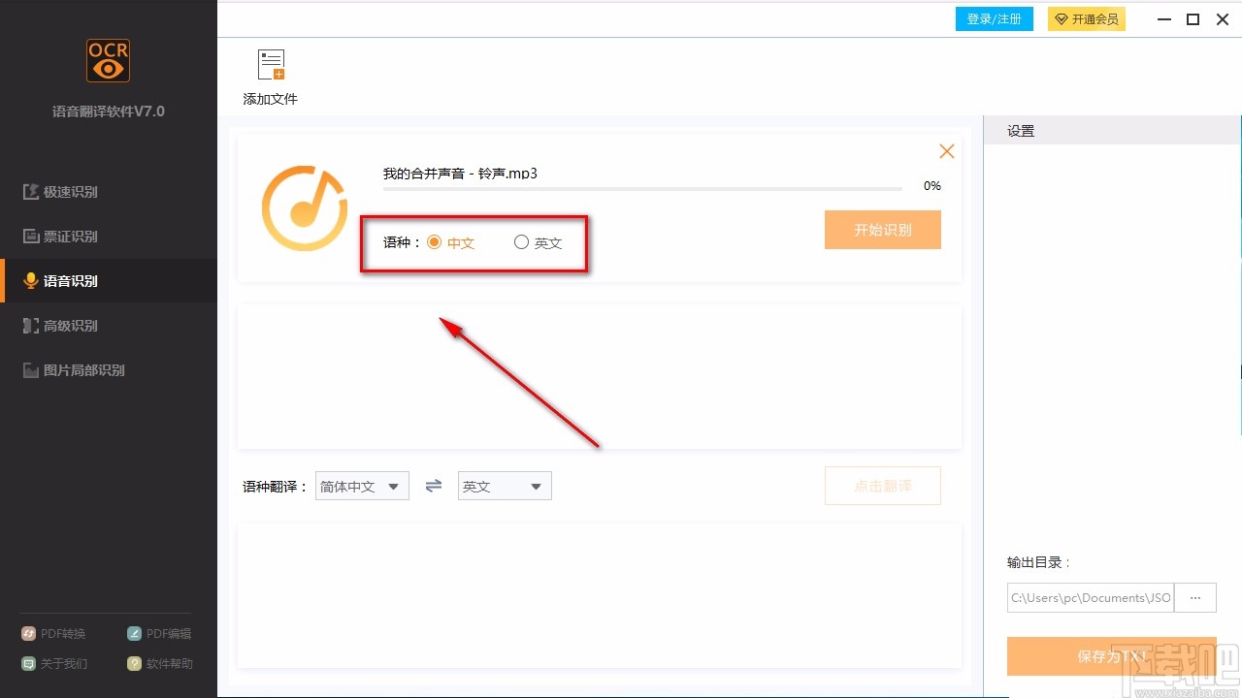Open 票证识别 recognition mode
1242x698 pixels.
coord(30,237)
